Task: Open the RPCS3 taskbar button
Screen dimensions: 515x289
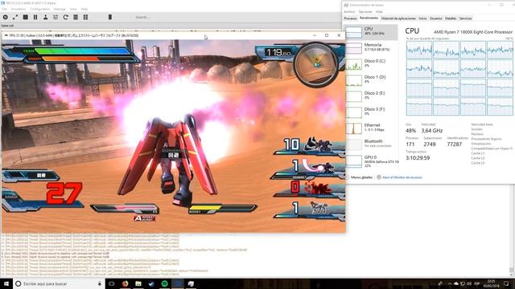Action: point(178,283)
